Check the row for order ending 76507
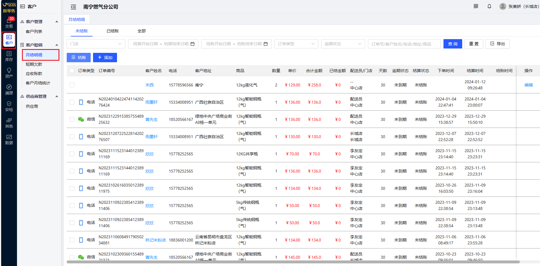 click(x=72, y=137)
